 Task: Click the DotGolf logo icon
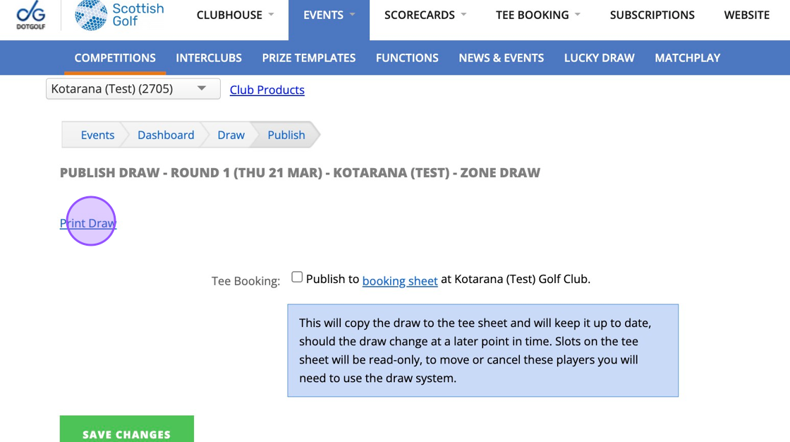click(31, 15)
